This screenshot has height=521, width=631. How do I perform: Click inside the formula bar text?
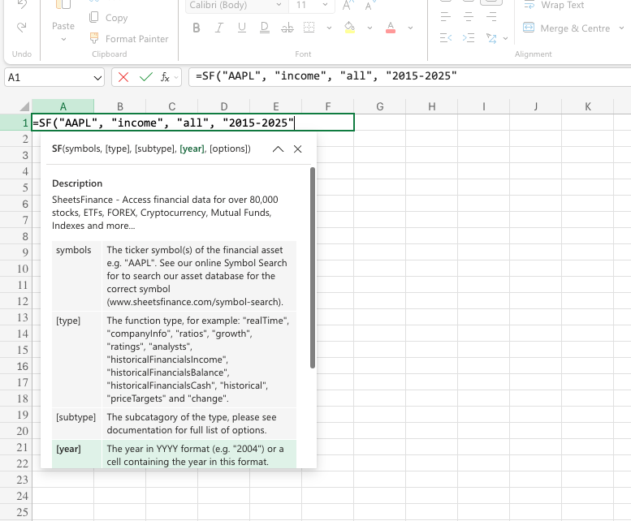click(x=326, y=76)
